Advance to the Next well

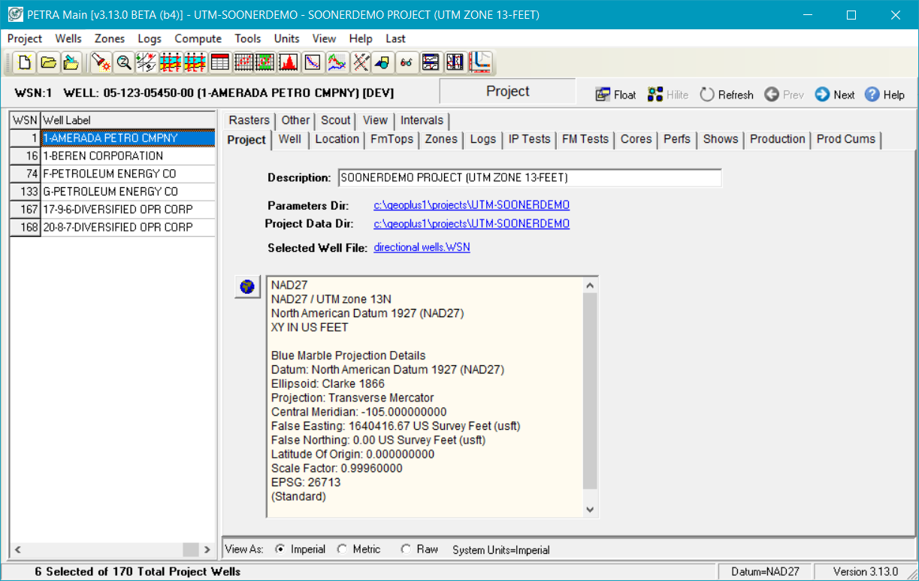(835, 95)
